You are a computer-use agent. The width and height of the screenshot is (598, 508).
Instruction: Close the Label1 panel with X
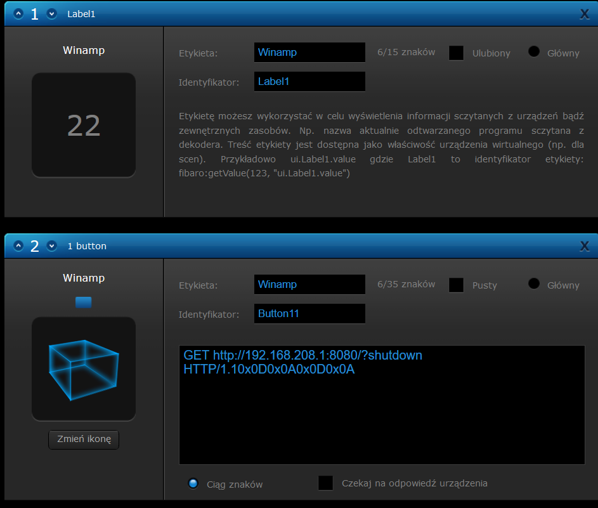click(584, 14)
